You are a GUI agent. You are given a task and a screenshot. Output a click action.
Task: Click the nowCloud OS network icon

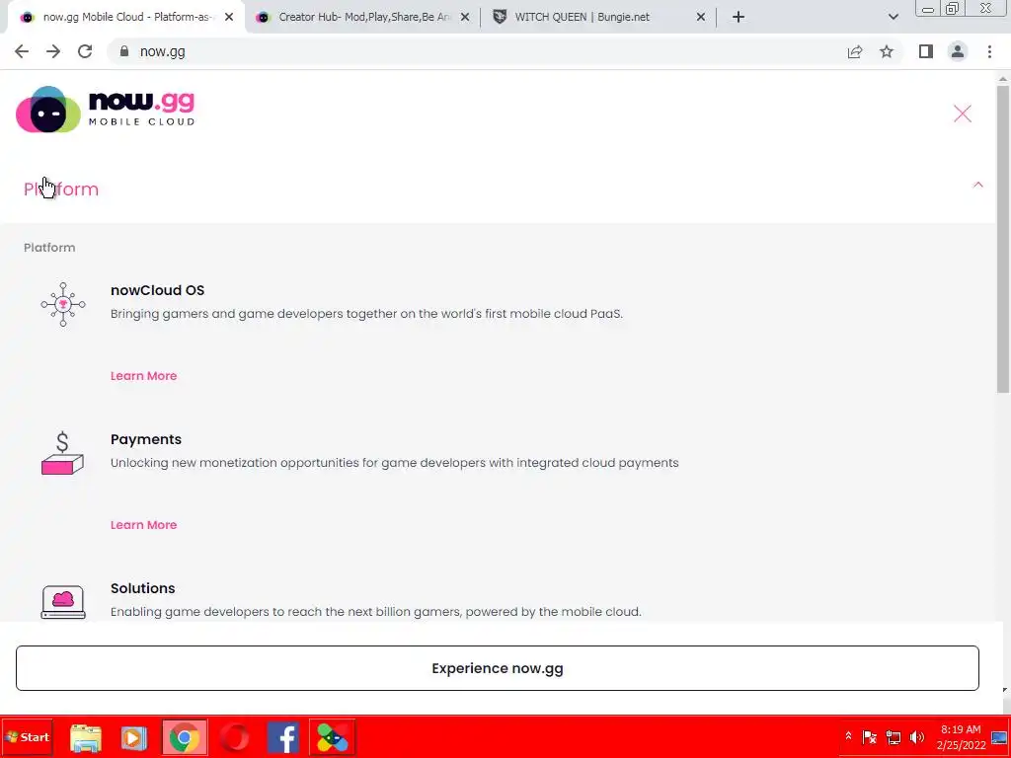(62, 304)
